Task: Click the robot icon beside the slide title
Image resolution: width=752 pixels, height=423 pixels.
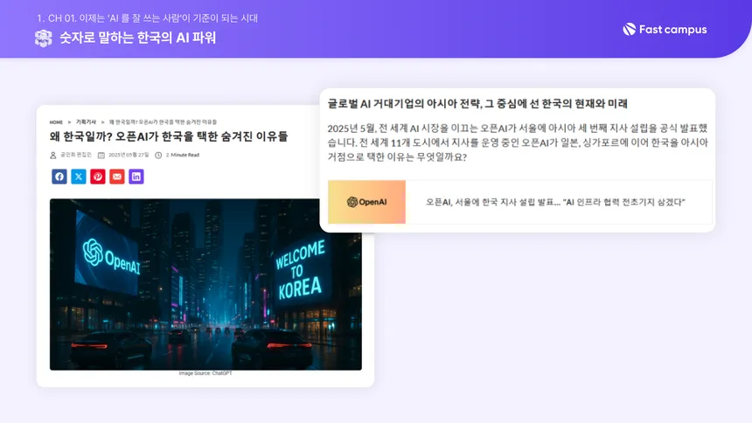Action: click(x=44, y=38)
